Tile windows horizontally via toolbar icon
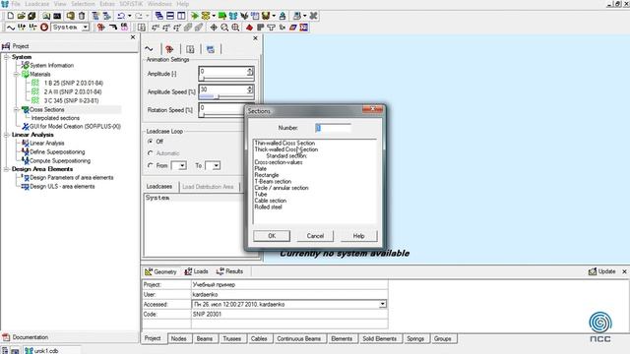This screenshot has width=630, height=354. (170, 16)
